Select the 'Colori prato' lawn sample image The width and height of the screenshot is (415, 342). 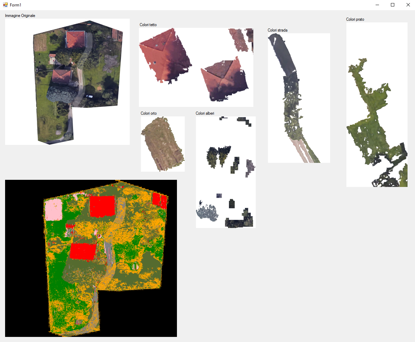pos(377,104)
